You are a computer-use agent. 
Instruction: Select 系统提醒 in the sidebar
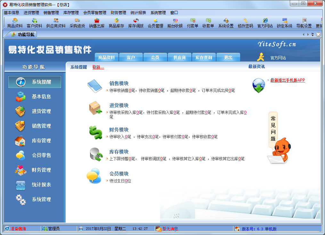pyautogui.click(x=35, y=82)
